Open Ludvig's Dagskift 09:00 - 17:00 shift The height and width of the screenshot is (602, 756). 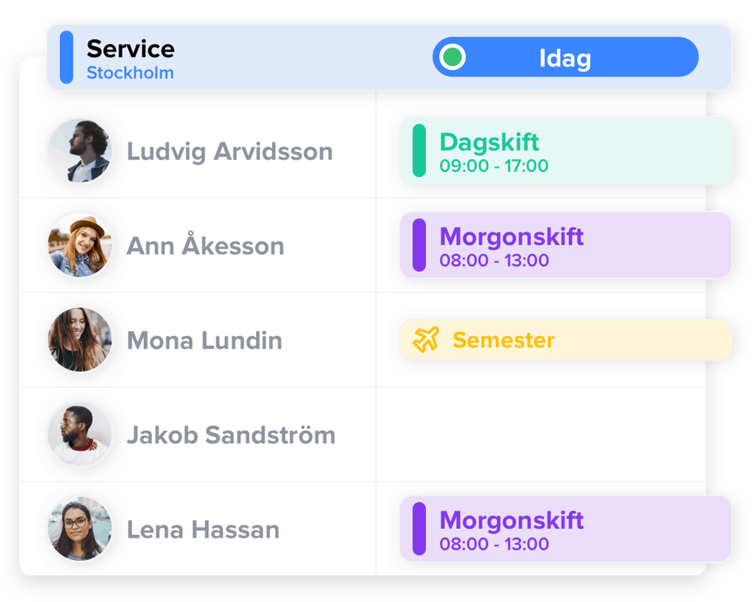point(566,151)
